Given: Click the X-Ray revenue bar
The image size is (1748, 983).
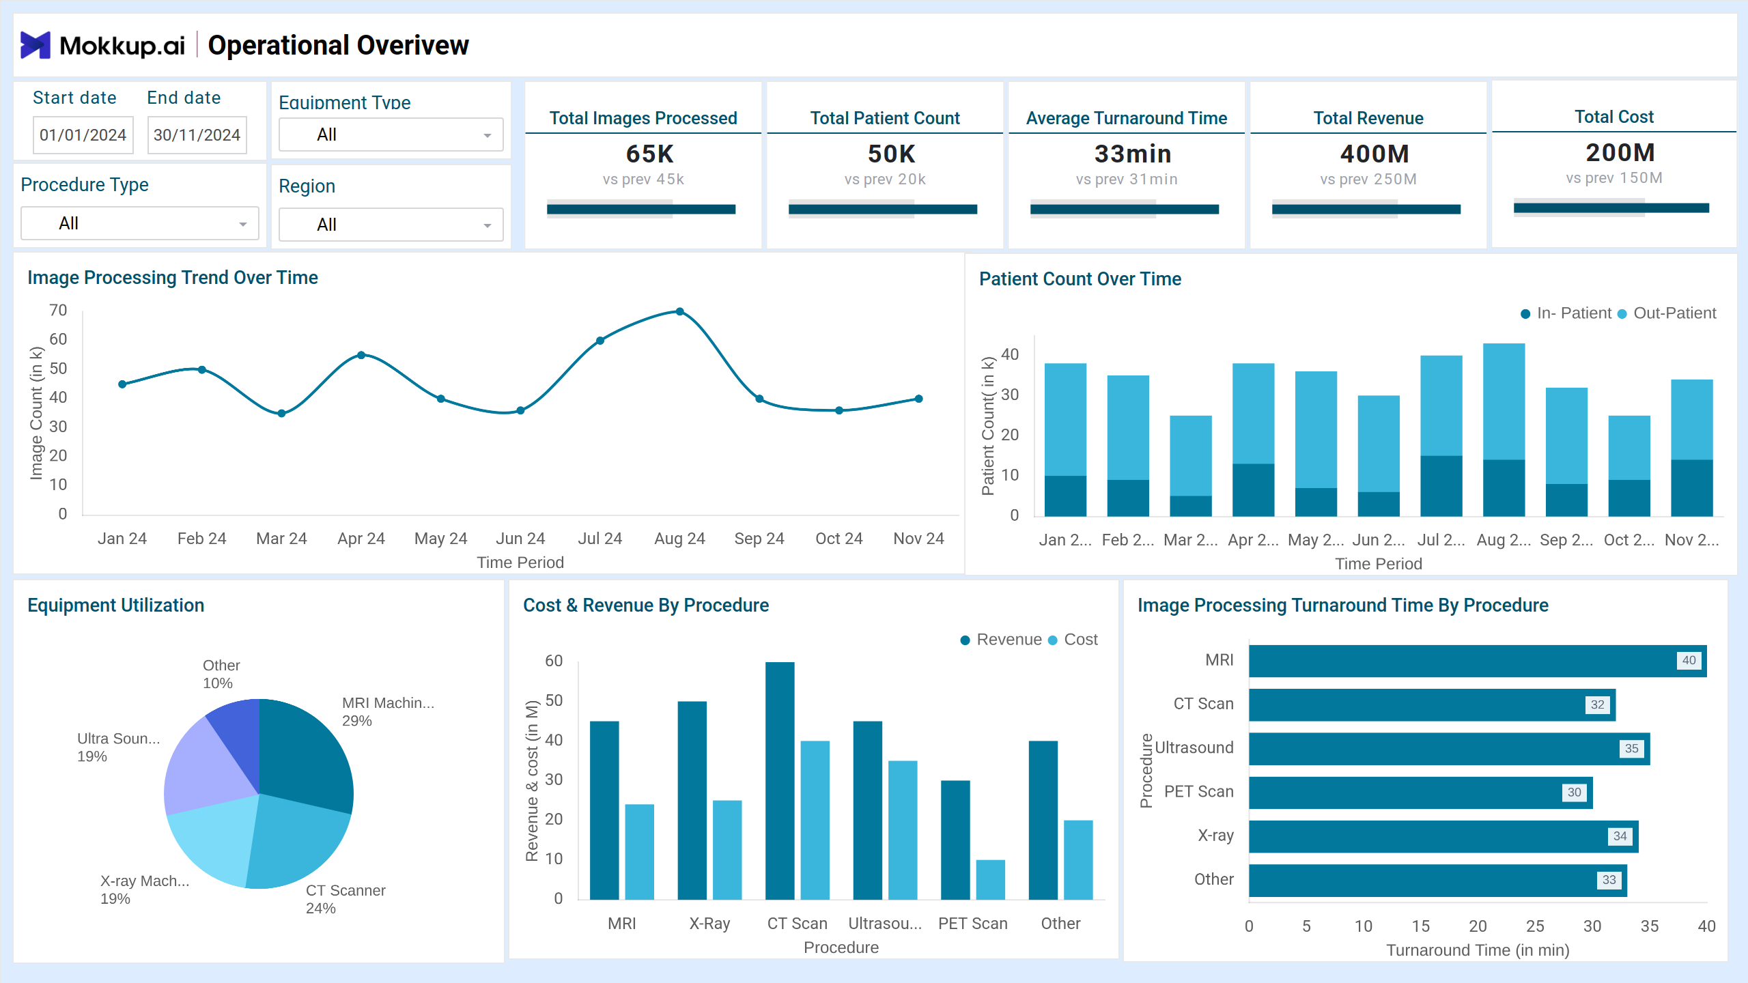Looking at the screenshot, I should (692, 800).
